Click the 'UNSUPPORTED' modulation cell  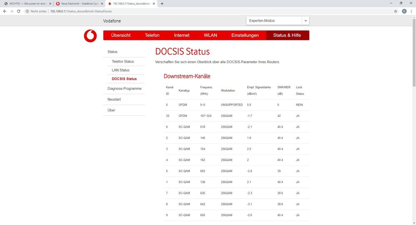[232, 105]
